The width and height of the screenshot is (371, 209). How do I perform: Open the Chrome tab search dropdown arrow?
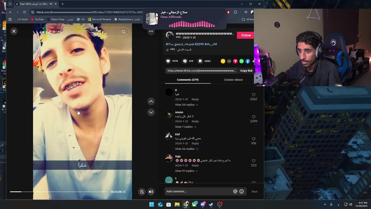(x=10, y=4)
